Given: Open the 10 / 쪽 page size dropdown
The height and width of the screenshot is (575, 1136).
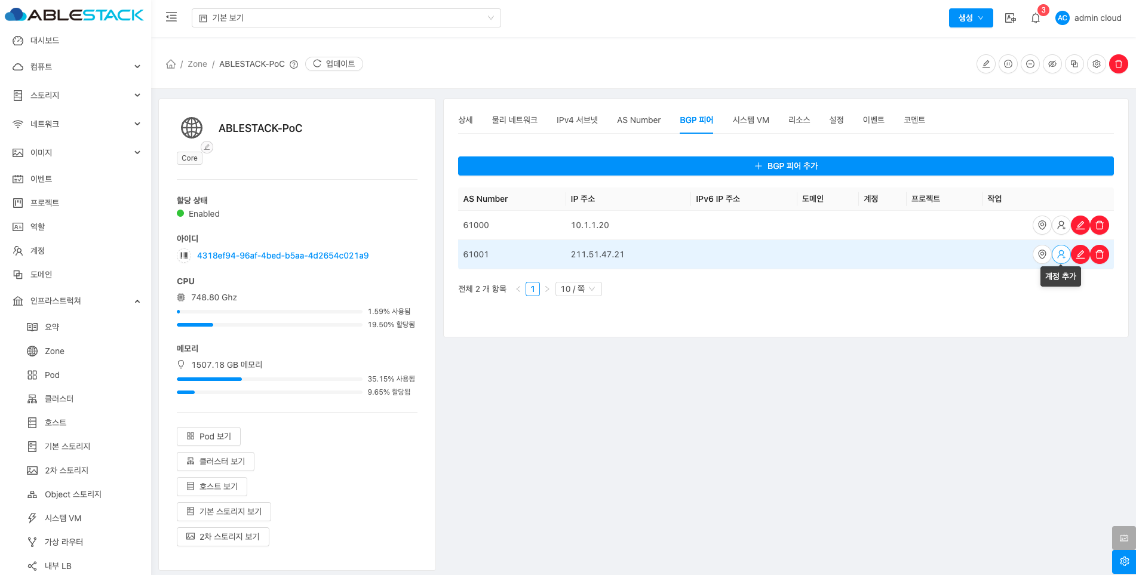Looking at the screenshot, I should 578,289.
